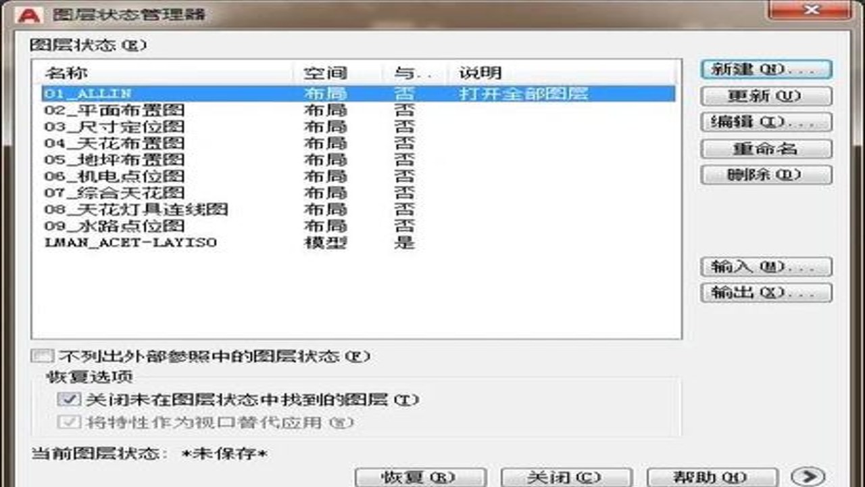Image resolution: width=865 pixels, height=487 pixels.
Task: Click the 输出 export button
Action: coord(766,293)
